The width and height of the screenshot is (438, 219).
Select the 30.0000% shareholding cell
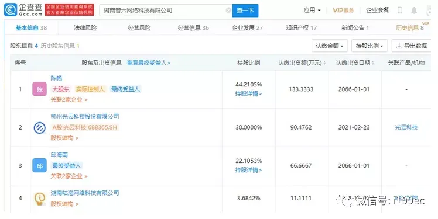(x=249, y=128)
